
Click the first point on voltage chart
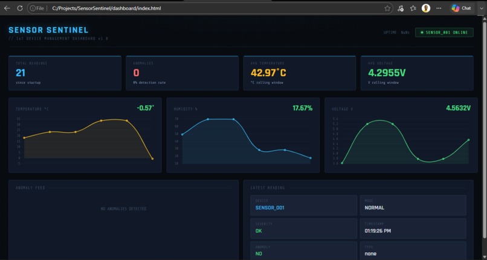342,163
